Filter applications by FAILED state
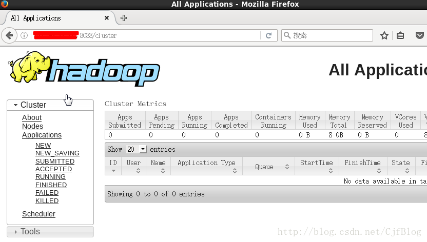 click(x=47, y=192)
